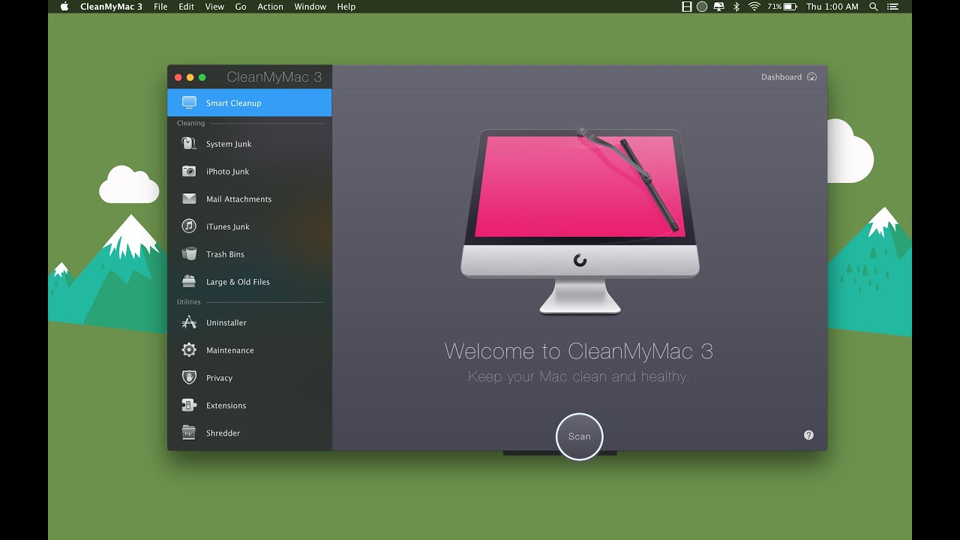Open the Privacy shield icon

tap(189, 377)
